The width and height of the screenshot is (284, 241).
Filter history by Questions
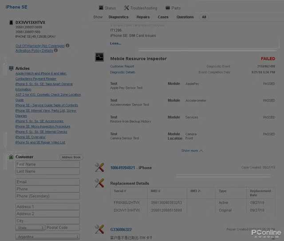coord(185,17)
